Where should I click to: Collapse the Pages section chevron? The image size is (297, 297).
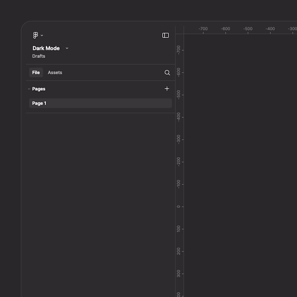click(29, 89)
